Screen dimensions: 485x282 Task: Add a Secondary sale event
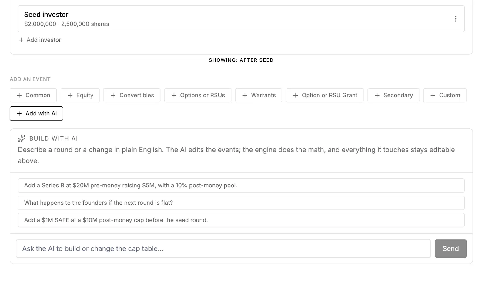pyautogui.click(x=393, y=95)
